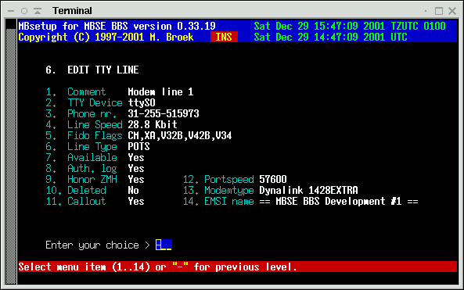The width and height of the screenshot is (464, 290).
Task: Click the local time 'Sat Dec 29 15:47:09 2001 TZUTC 0100'
Action: 350,26
